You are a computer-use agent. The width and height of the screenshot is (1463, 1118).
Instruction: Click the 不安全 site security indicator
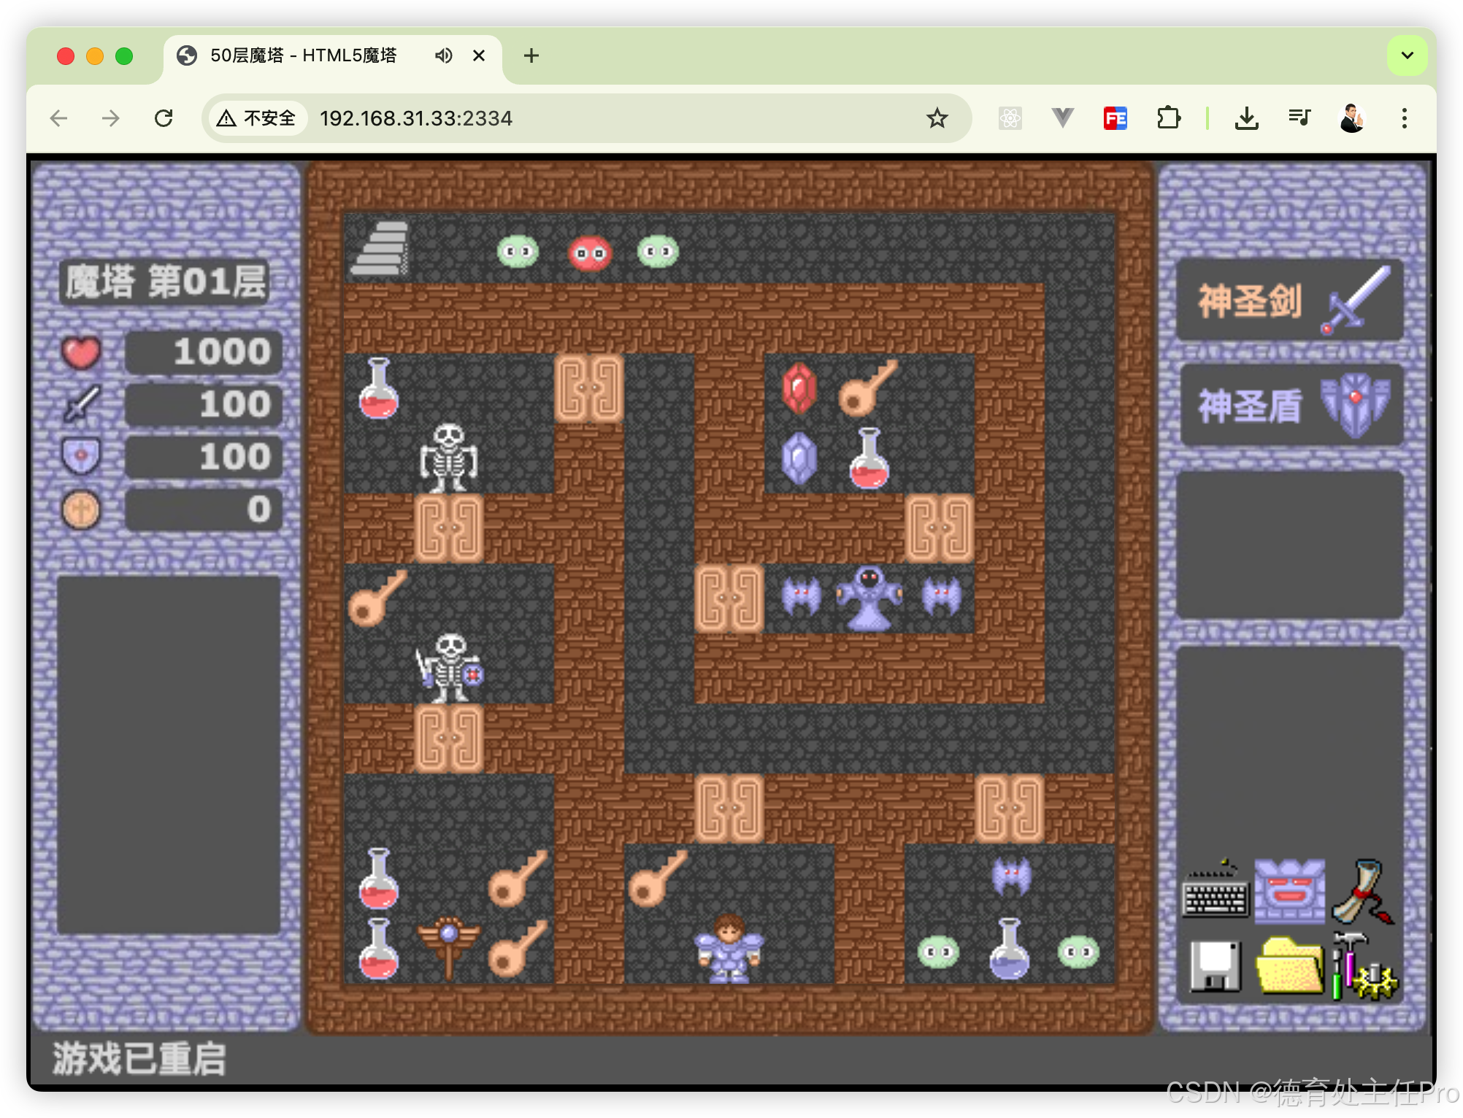click(257, 118)
